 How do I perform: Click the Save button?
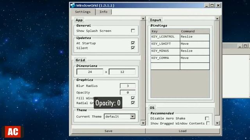(109, 131)
